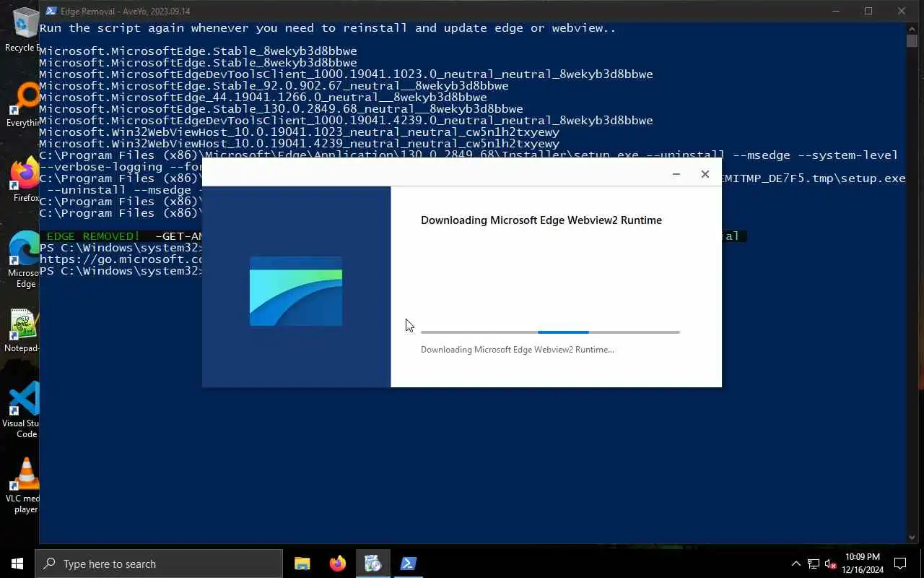Maximize the Edge Removal PowerShell window
Screen dimensions: 924x578
868,11
